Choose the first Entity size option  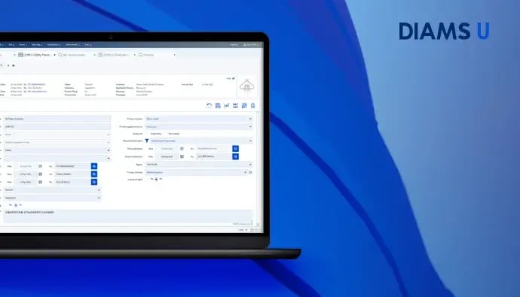(156, 134)
